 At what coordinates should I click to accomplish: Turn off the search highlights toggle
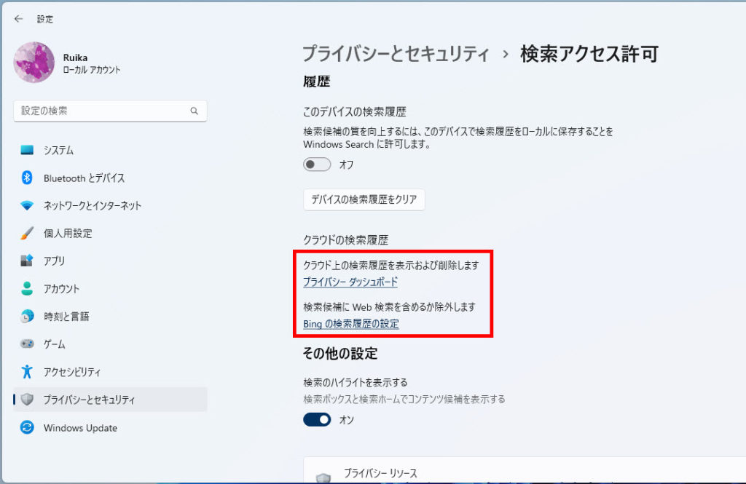coord(317,420)
